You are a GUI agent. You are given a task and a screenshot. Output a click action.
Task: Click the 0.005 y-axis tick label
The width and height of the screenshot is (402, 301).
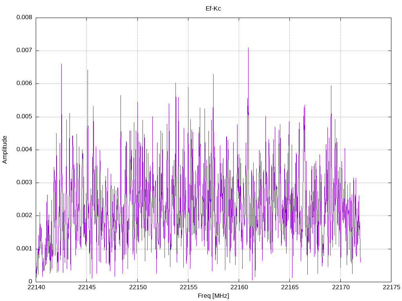tap(24, 117)
